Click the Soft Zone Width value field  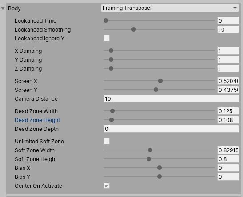click(x=228, y=150)
